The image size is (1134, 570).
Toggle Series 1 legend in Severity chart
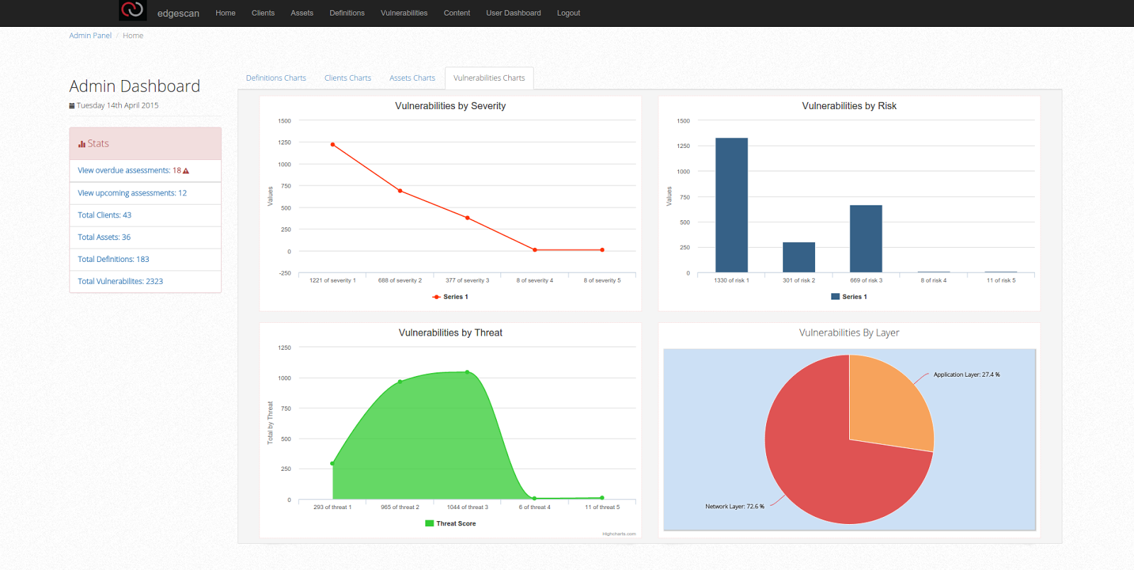(x=450, y=297)
